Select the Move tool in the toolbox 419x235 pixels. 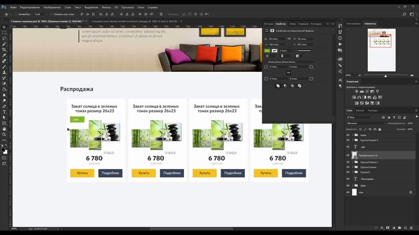pyautogui.click(x=4, y=27)
